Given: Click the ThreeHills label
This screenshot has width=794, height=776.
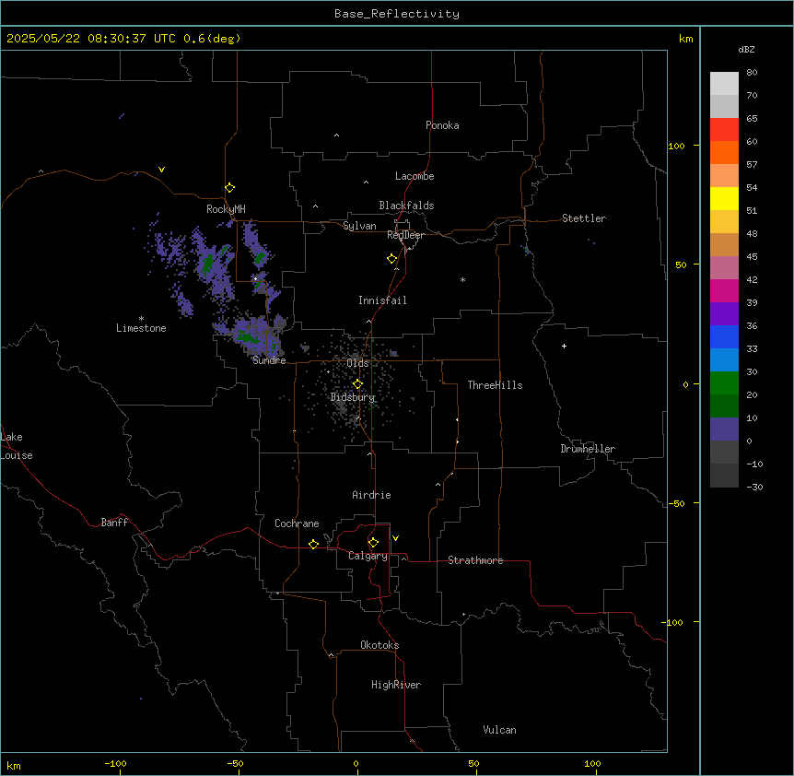Looking at the screenshot, I should tap(496, 385).
